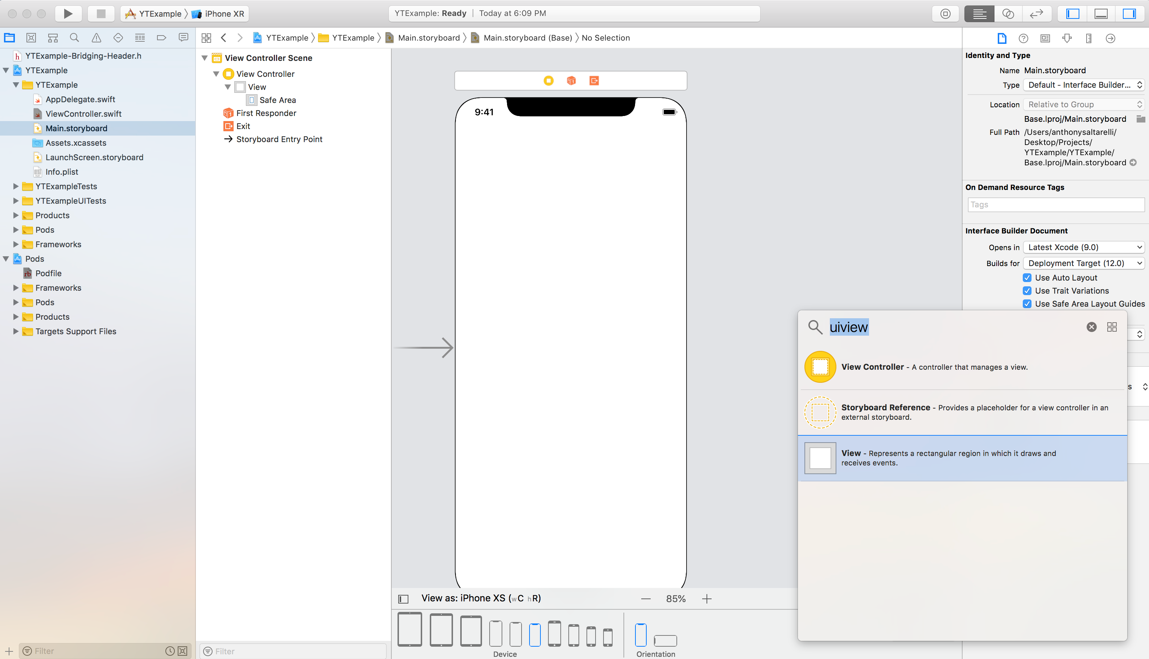Expand the YTExampleTests folder
This screenshot has width=1149, height=659.
tap(16, 186)
